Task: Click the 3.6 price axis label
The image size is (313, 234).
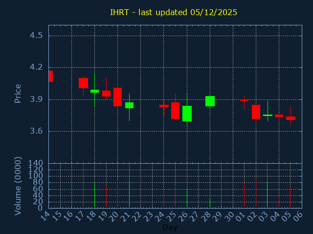Action: pyautogui.click(x=35, y=131)
